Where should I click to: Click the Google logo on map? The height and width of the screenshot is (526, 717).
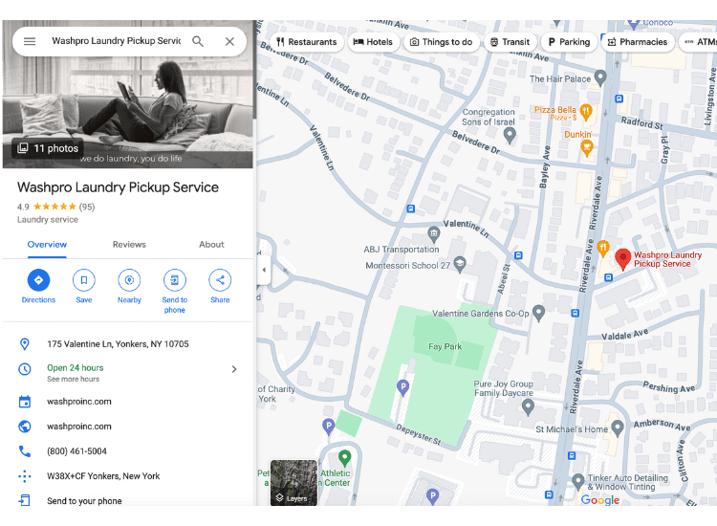(600, 500)
